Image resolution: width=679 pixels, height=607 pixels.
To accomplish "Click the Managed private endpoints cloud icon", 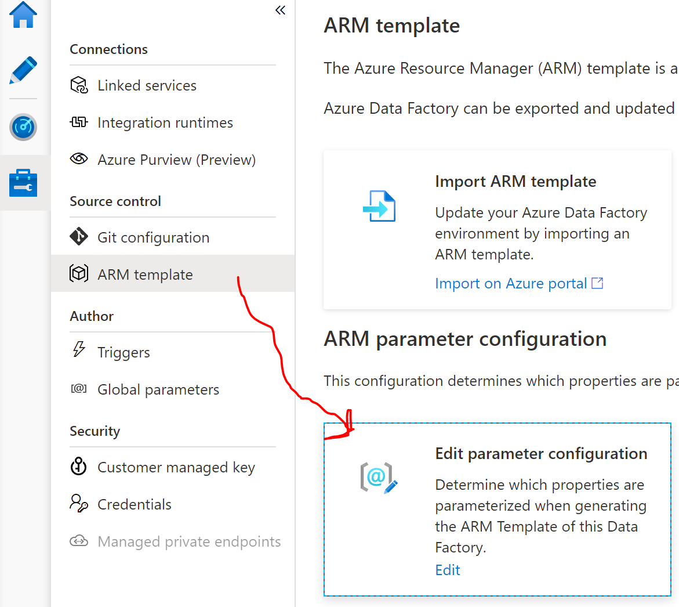I will tap(79, 541).
